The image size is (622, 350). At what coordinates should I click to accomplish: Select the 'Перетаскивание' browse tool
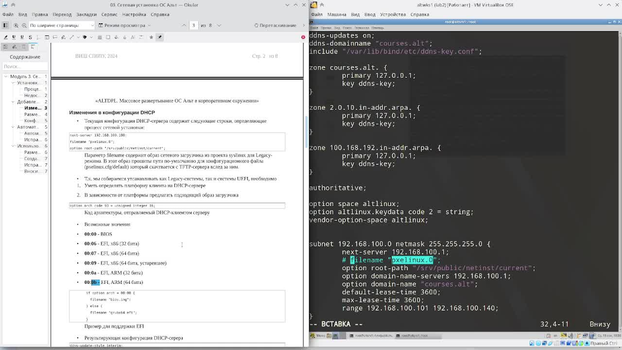pyautogui.click(x=275, y=25)
